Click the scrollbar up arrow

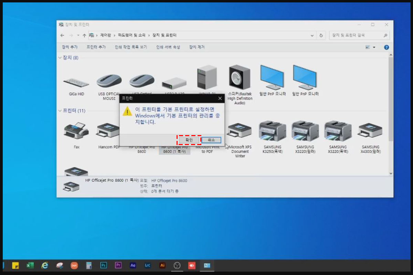coord(391,55)
